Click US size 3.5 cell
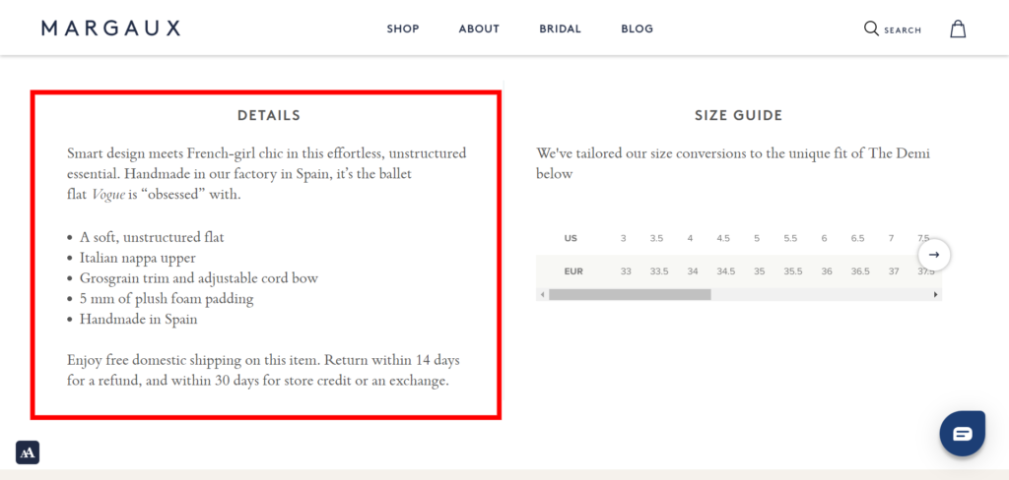The height and width of the screenshot is (480, 1009). pos(656,238)
